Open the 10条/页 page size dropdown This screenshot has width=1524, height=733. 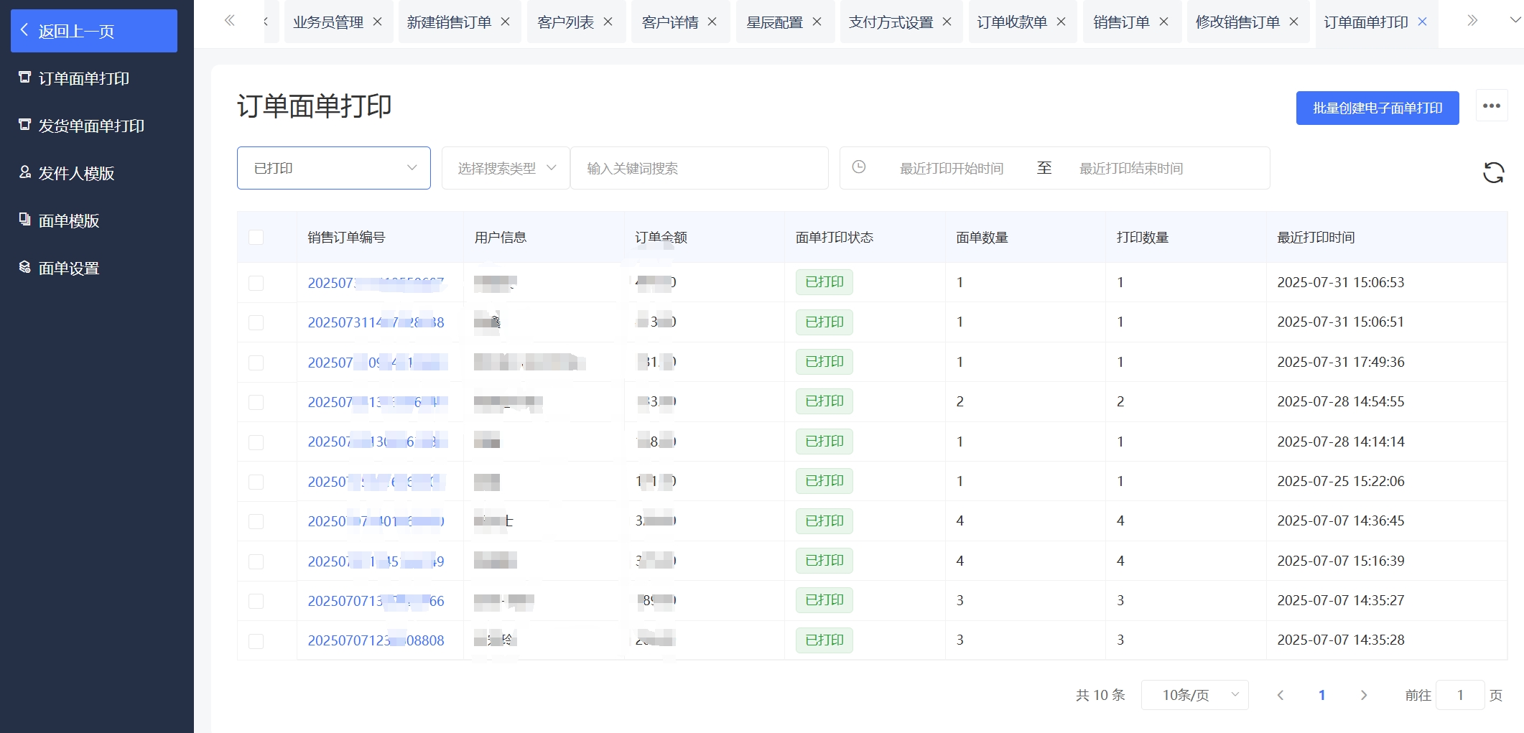1194,695
